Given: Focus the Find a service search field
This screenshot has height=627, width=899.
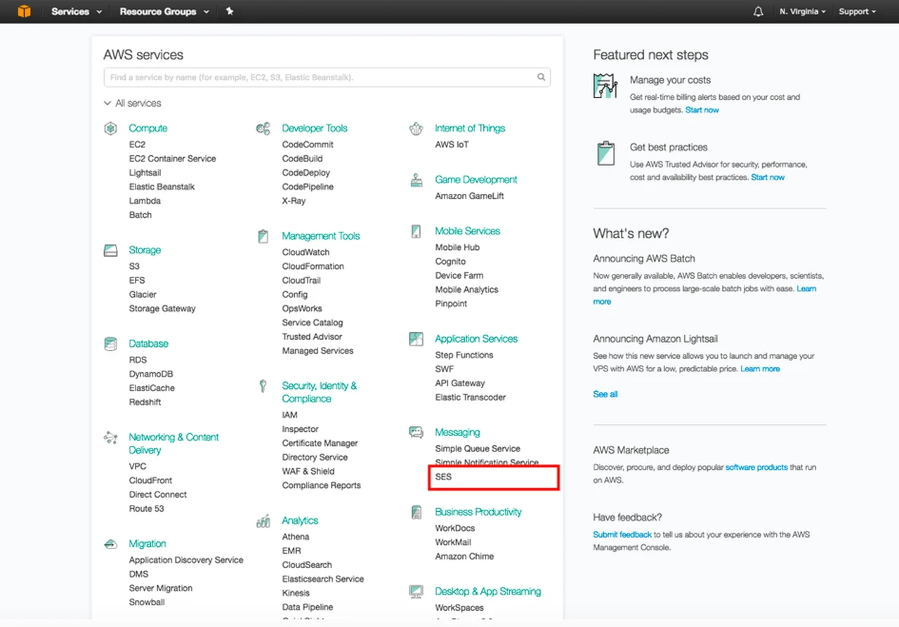Looking at the screenshot, I should tap(320, 77).
